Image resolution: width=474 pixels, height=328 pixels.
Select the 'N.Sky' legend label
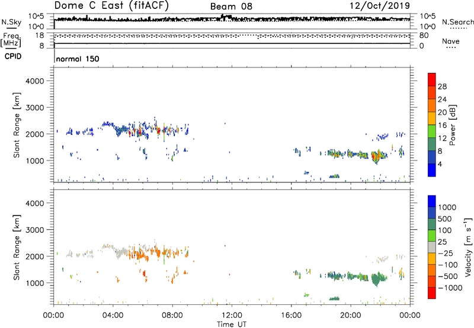click(11, 22)
